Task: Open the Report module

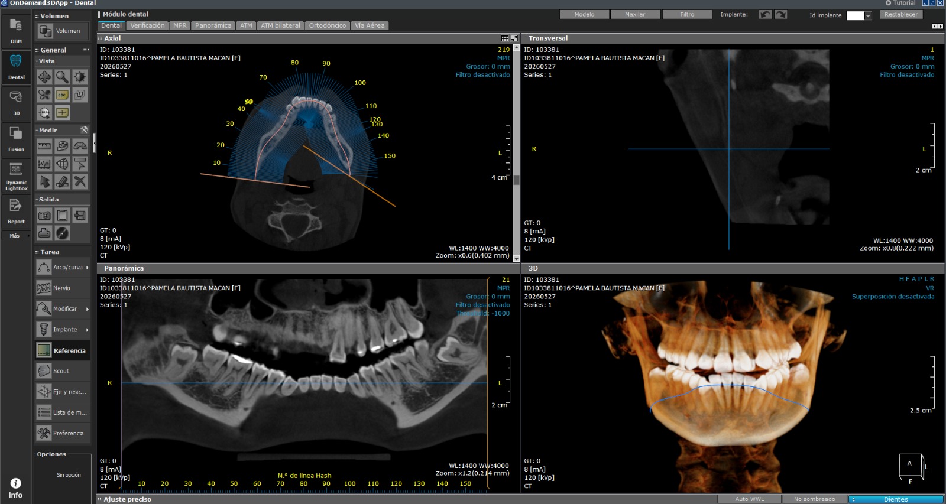Action: point(16,212)
